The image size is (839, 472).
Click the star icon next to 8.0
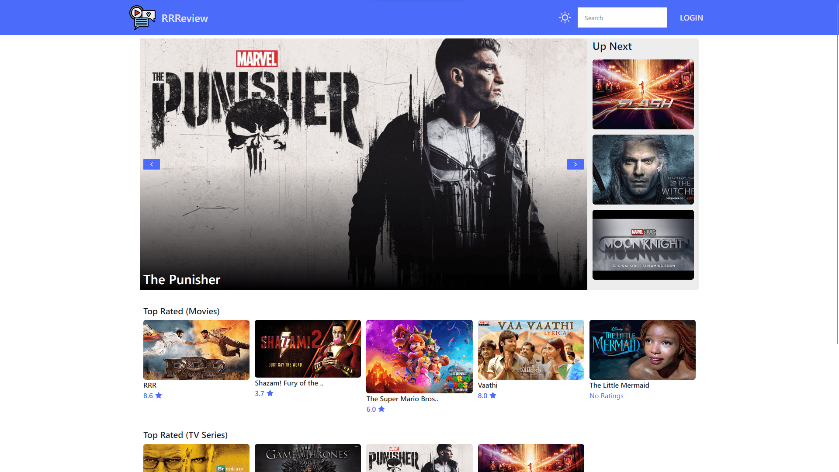(x=493, y=396)
